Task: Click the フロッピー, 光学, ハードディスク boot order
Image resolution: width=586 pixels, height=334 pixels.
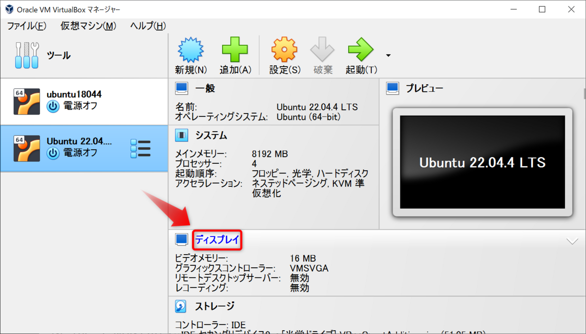Action: [310, 174]
